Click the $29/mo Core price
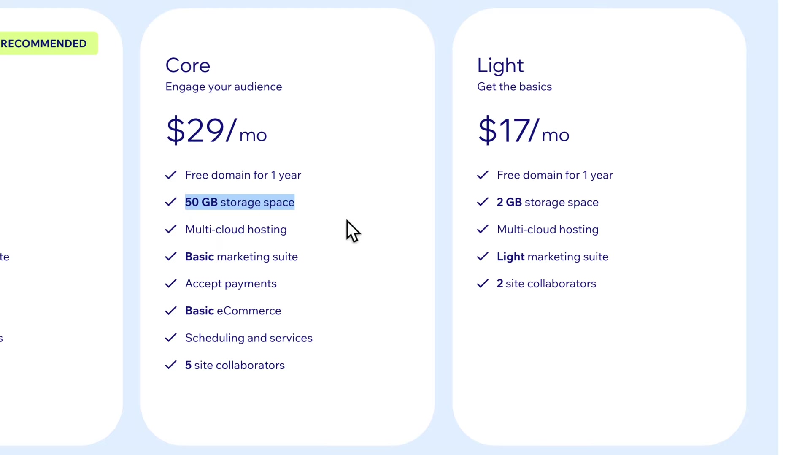 [x=216, y=130]
